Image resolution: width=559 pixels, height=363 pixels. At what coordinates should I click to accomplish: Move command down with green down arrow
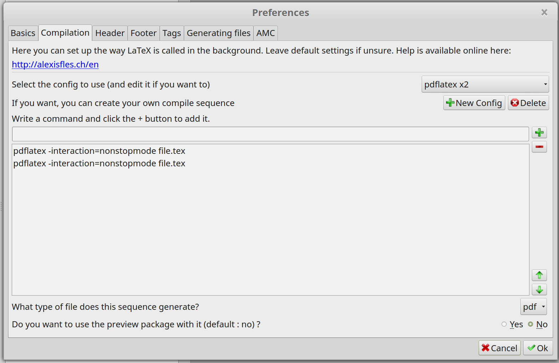coord(539,289)
